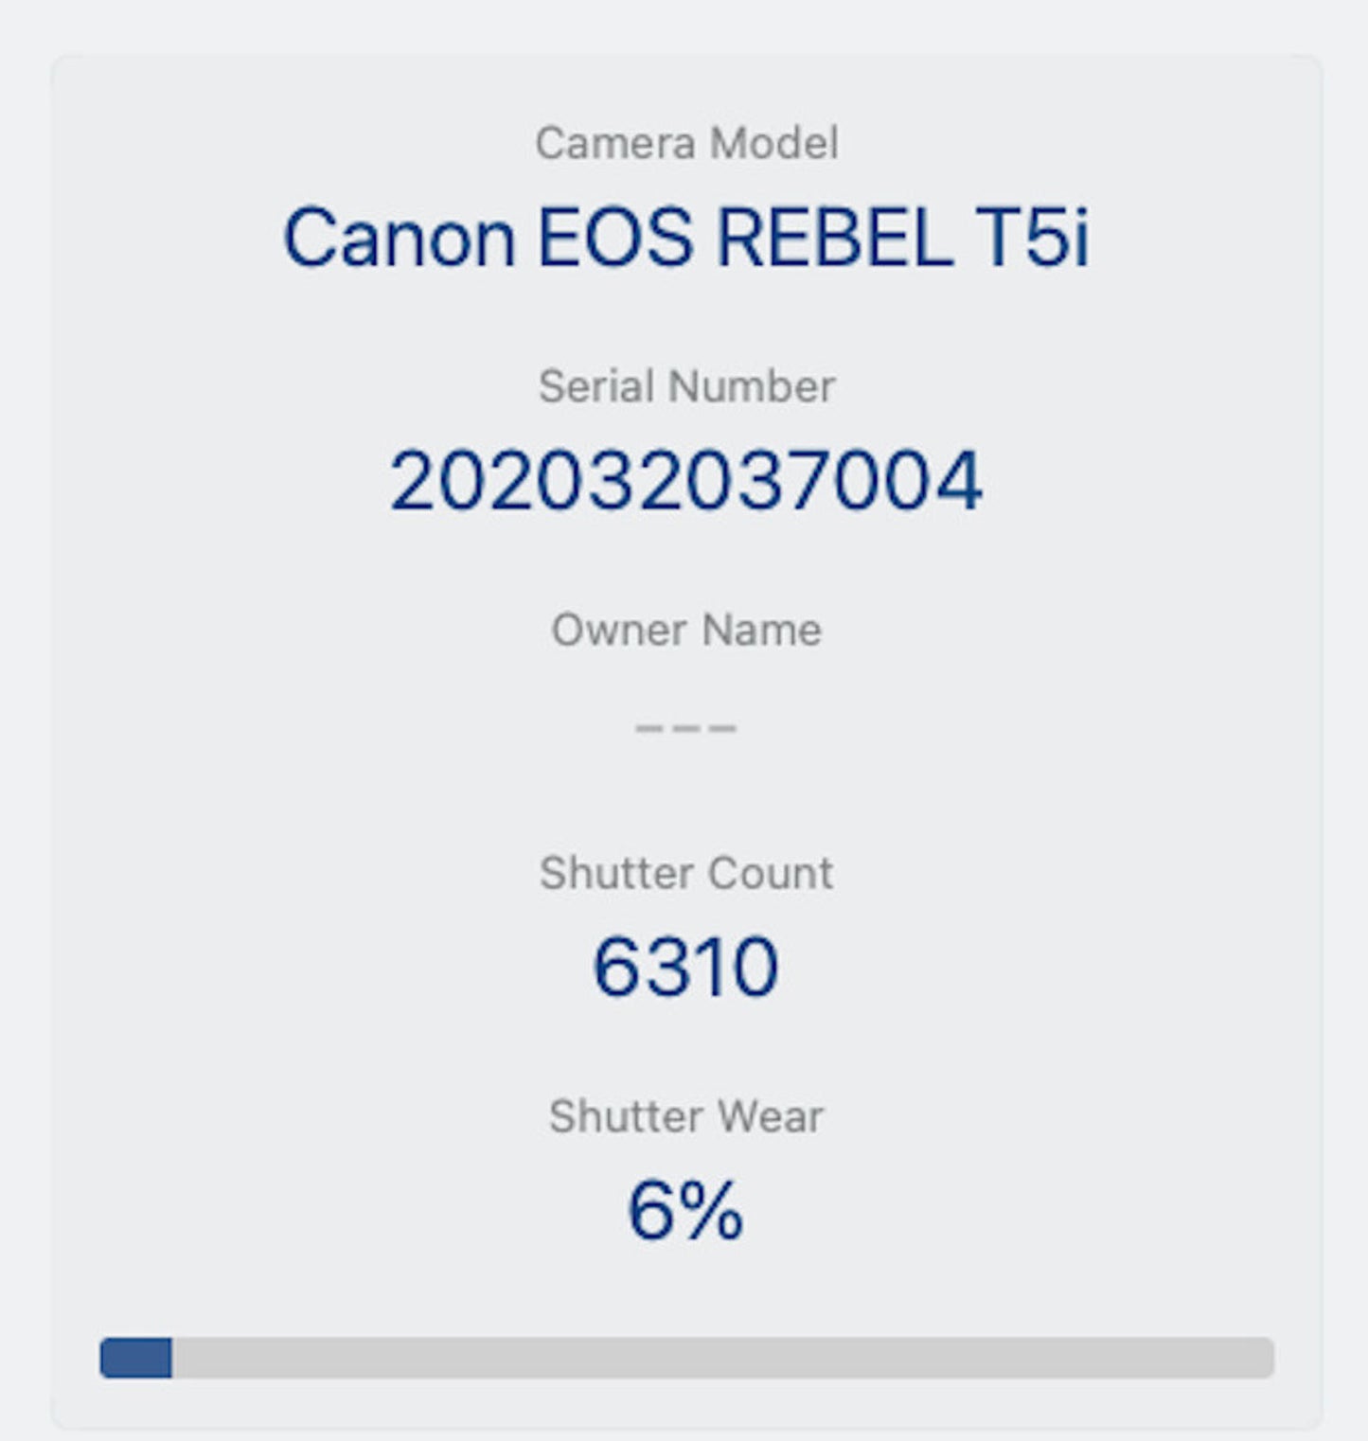This screenshot has width=1368, height=1441.
Task: Click the "Camera Model" label
Action: click(686, 144)
